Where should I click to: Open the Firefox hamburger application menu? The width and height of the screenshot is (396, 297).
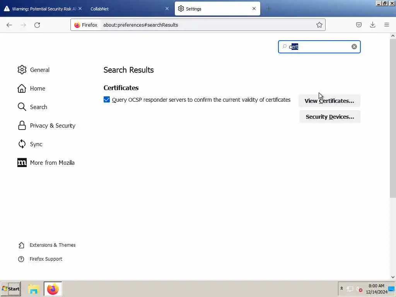386,25
